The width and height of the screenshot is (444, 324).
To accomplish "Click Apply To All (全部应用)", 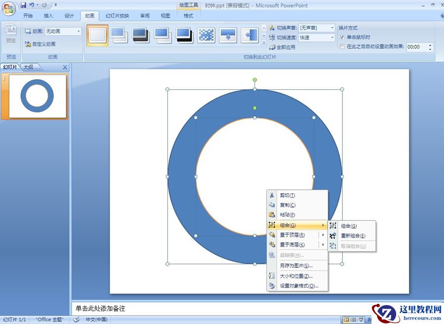I will (282, 47).
